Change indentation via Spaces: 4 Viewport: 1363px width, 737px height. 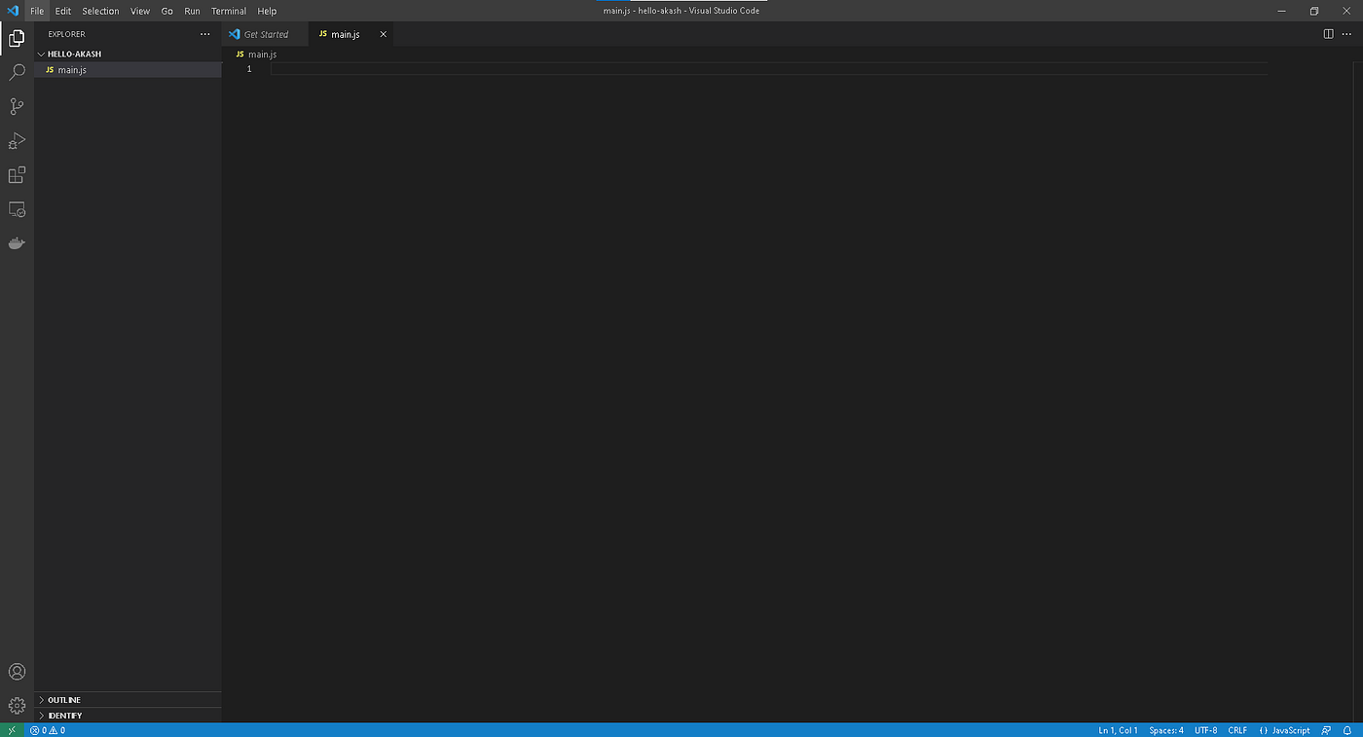pyautogui.click(x=1166, y=730)
